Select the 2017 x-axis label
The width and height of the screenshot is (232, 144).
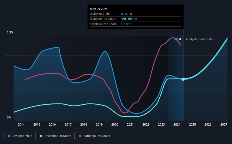68,124
